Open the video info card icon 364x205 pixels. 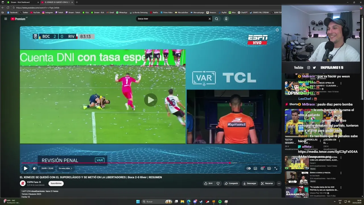(x=277, y=30)
